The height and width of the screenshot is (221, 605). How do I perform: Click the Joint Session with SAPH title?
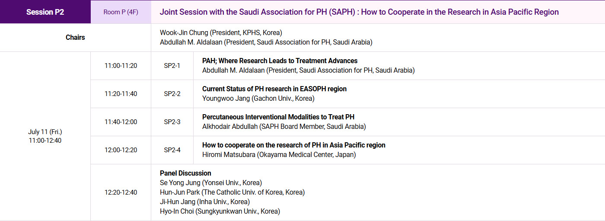coord(359,12)
